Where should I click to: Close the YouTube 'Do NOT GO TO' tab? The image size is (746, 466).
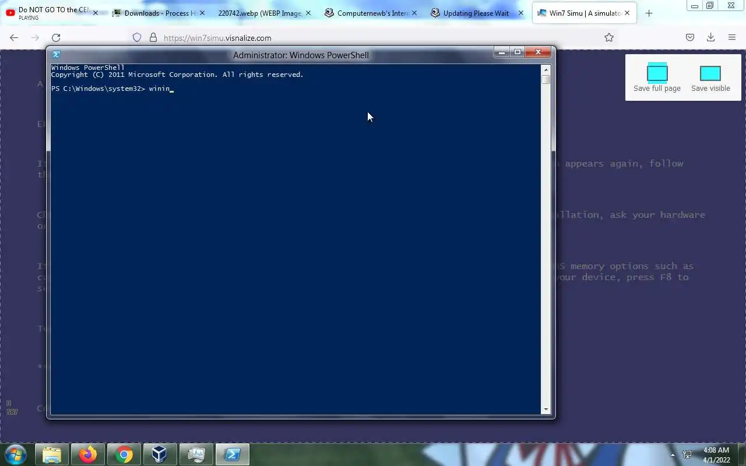[x=96, y=13]
